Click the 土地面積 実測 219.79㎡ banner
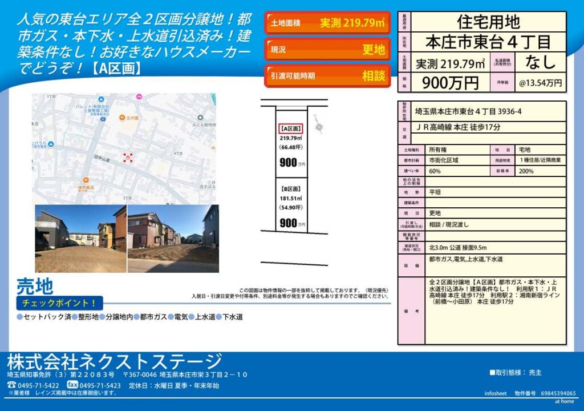The height and width of the screenshot is (411, 584). 327,23
